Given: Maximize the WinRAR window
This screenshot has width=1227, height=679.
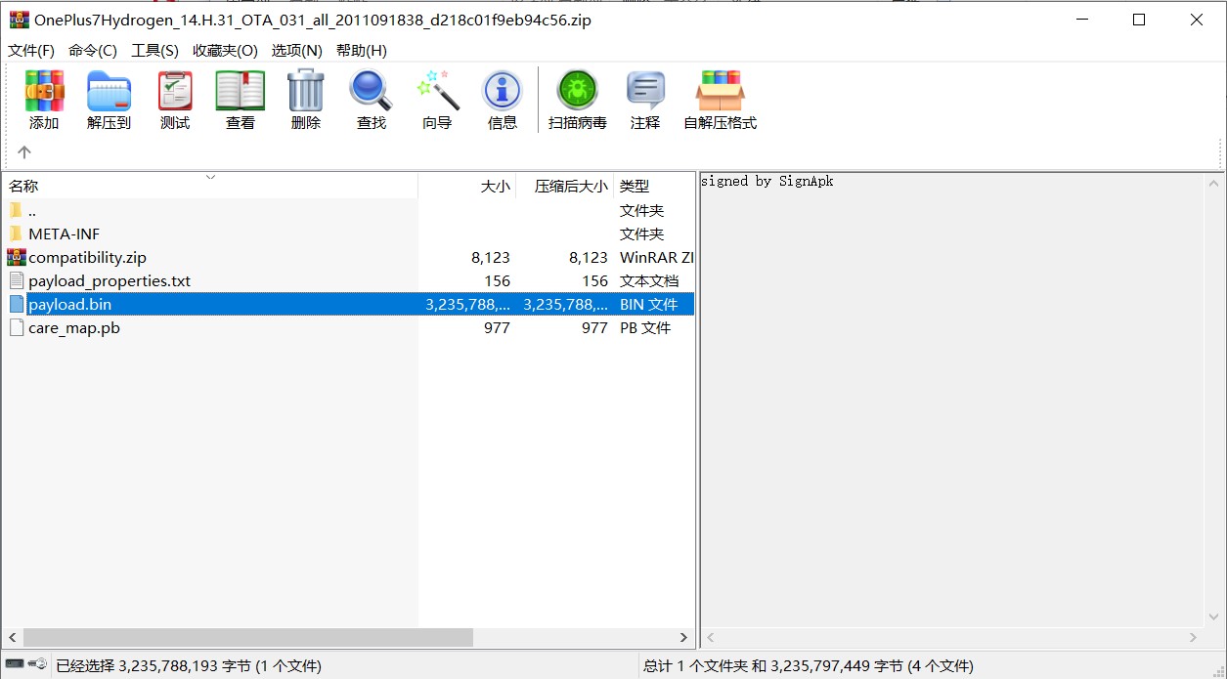Looking at the screenshot, I should pyautogui.click(x=1139, y=20).
